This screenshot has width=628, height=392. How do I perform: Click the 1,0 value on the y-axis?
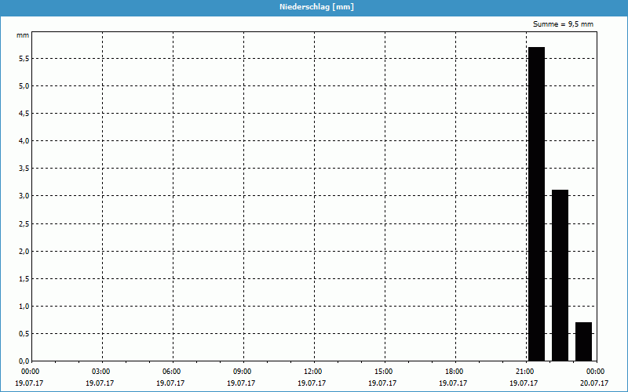(x=23, y=307)
